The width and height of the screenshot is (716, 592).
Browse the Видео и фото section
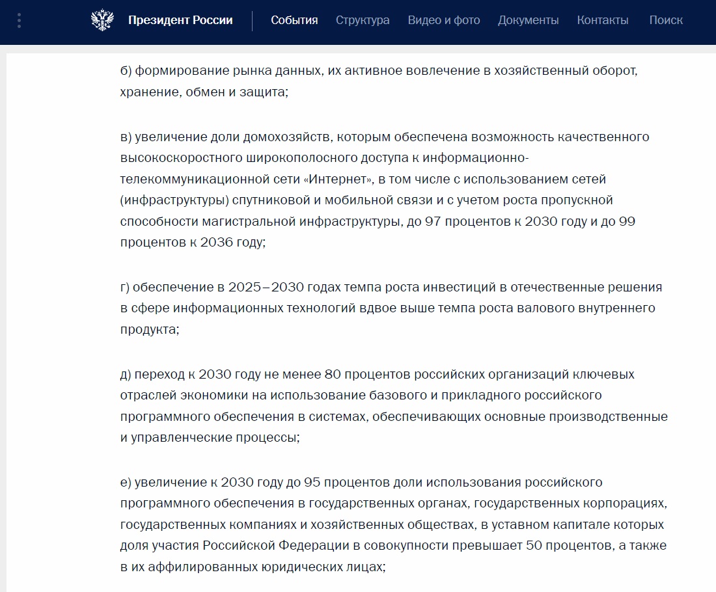[445, 20]
